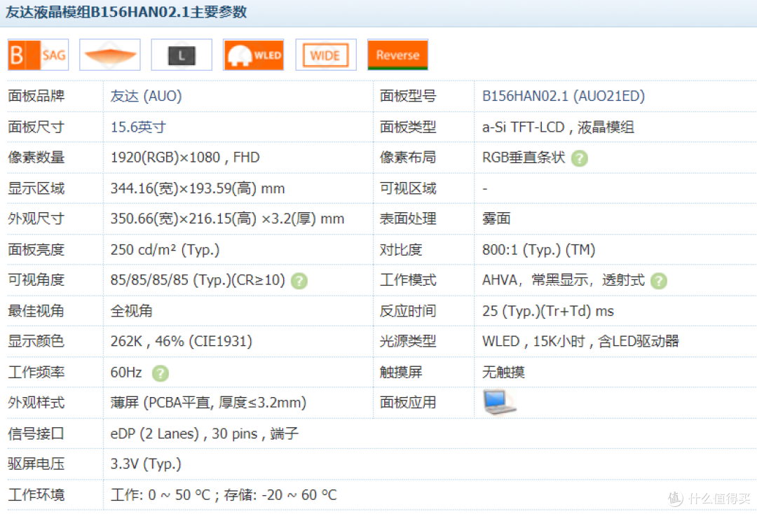757x514 pixels.
Task: Click the orange B SAG badge icon
Action: pos(38,55)
